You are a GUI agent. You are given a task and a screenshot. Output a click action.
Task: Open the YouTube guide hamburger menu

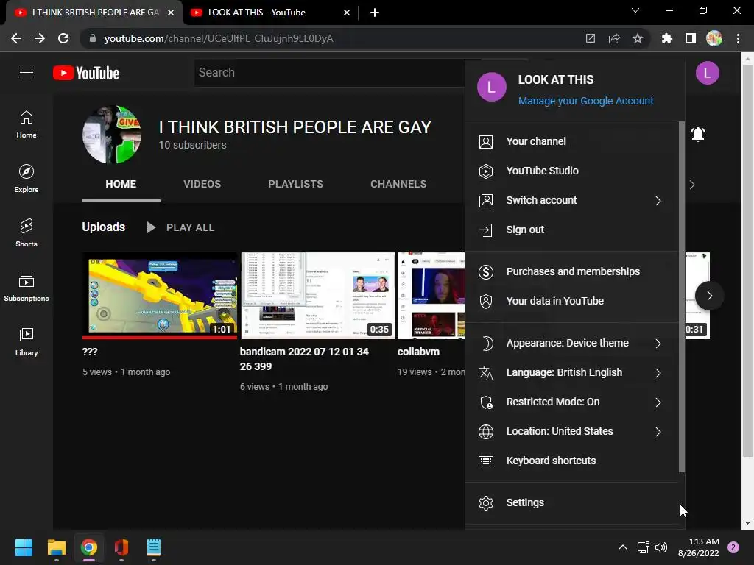27,73
